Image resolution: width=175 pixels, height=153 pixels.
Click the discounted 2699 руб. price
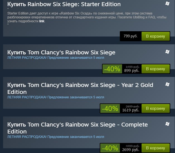[131, 150]
